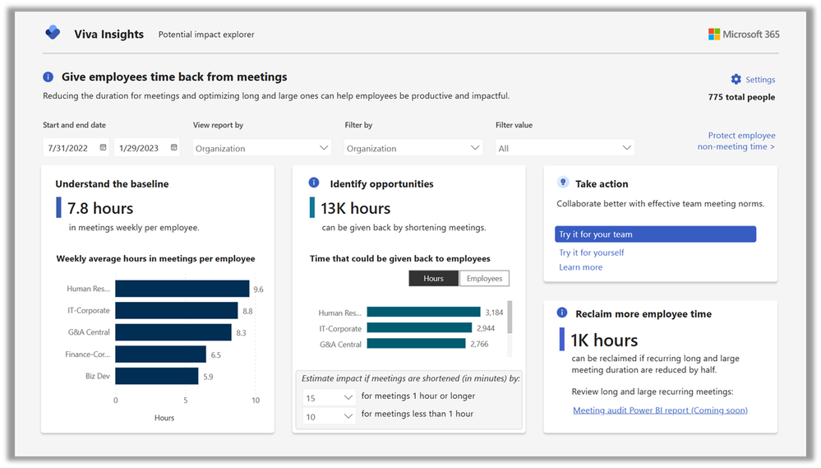
Task: Select Finance-Cor... bar showing 6.5
Action: [161, 354]
